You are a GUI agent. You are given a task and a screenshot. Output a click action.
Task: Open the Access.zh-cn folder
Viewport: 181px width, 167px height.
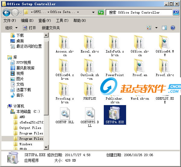coord(65,46)
